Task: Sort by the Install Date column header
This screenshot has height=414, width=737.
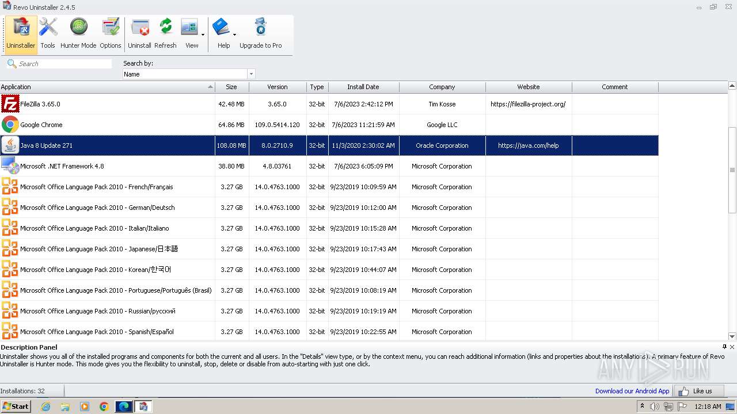Action: point(363,87)
